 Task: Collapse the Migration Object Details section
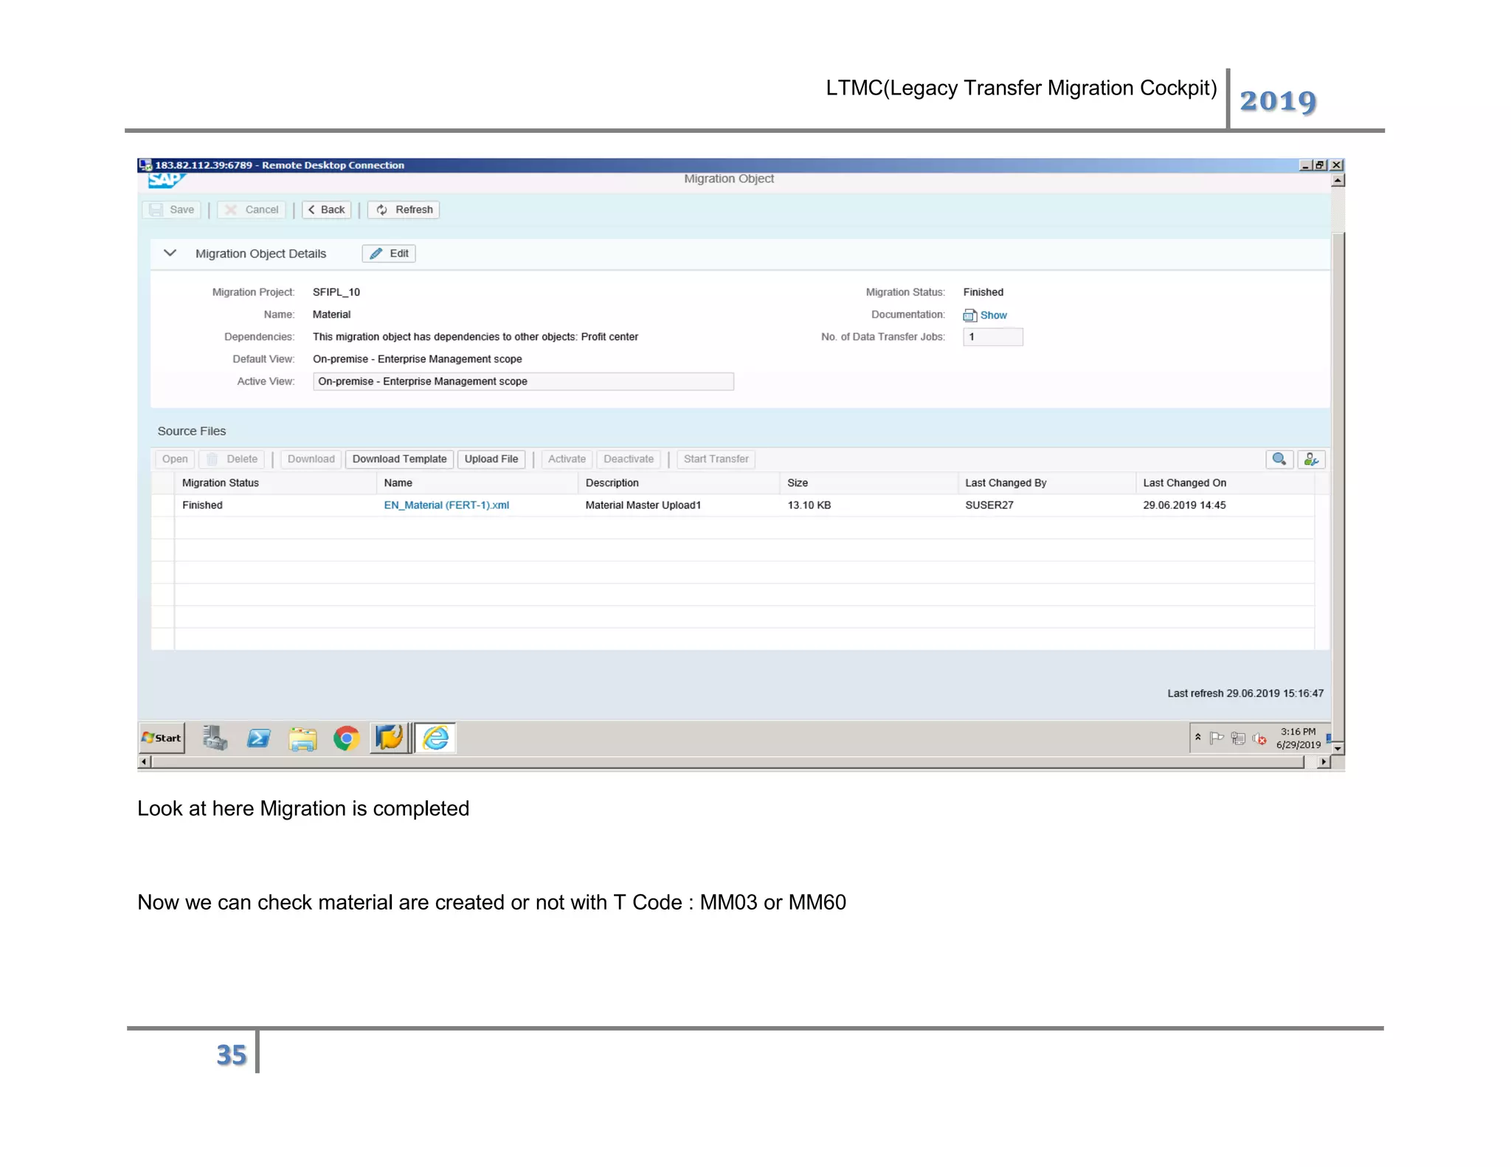click(x=170, y=253)
